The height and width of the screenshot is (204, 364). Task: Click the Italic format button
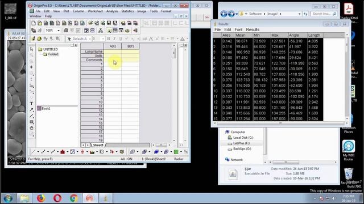(114, 39)
